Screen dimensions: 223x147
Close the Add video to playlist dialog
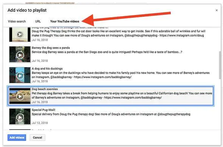(x=217, y=10)
